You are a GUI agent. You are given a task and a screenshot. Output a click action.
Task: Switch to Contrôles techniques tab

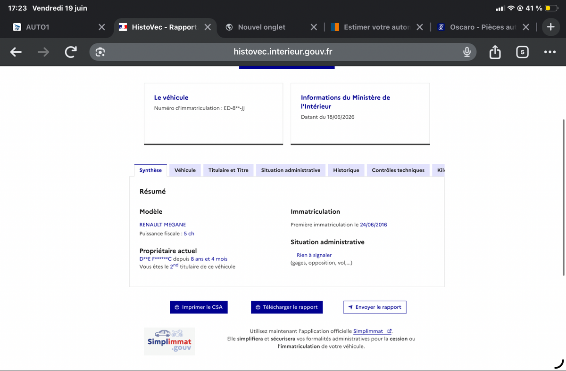tap(398, 170)
